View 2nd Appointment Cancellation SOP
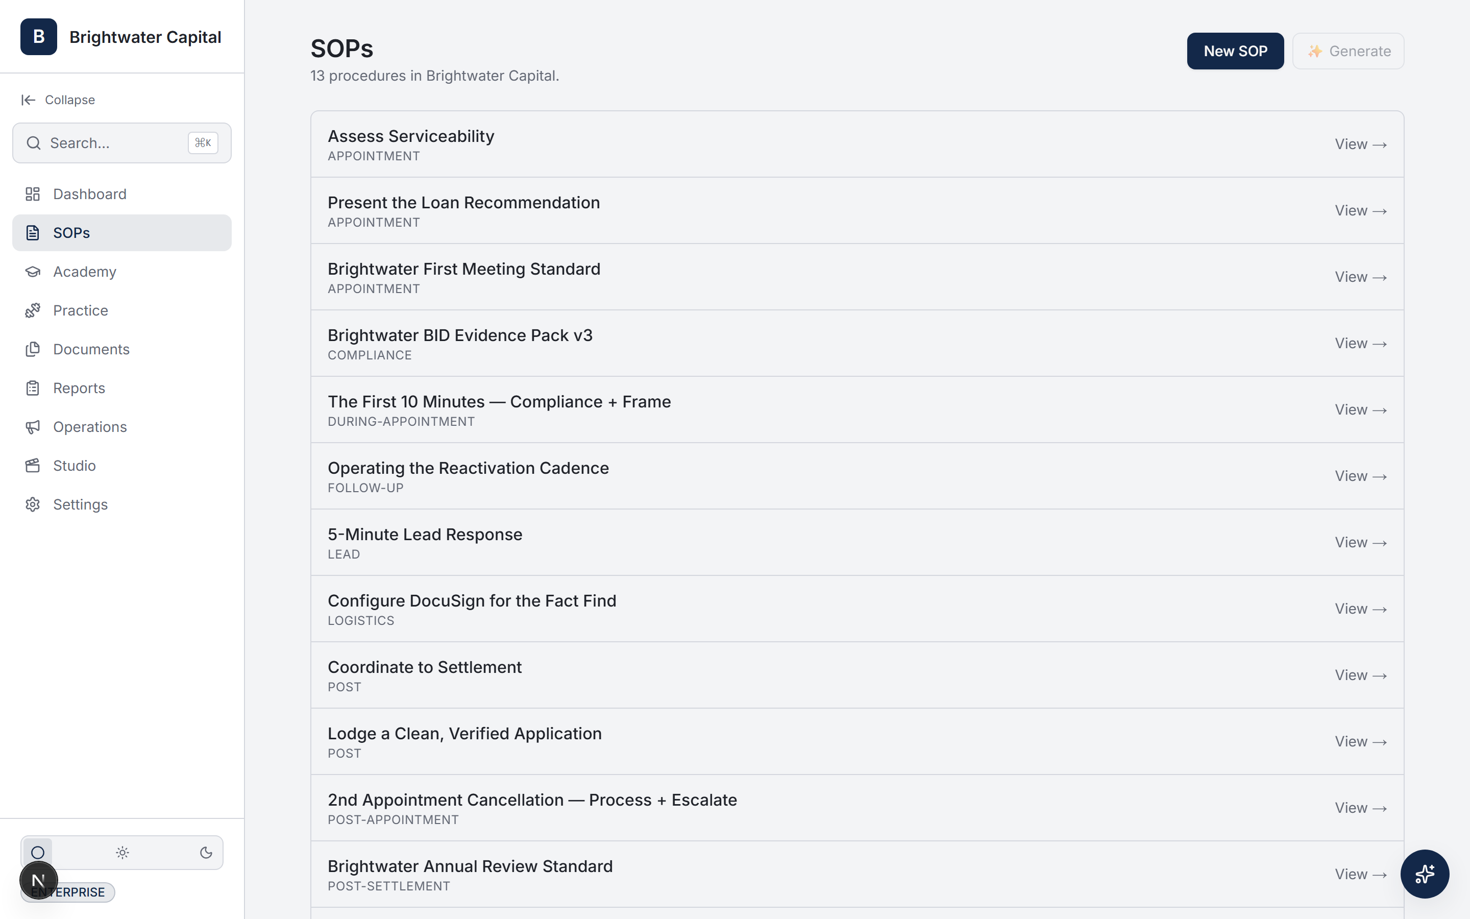Viewport: 1470px width, 919px height. [x=1361, y=808]
